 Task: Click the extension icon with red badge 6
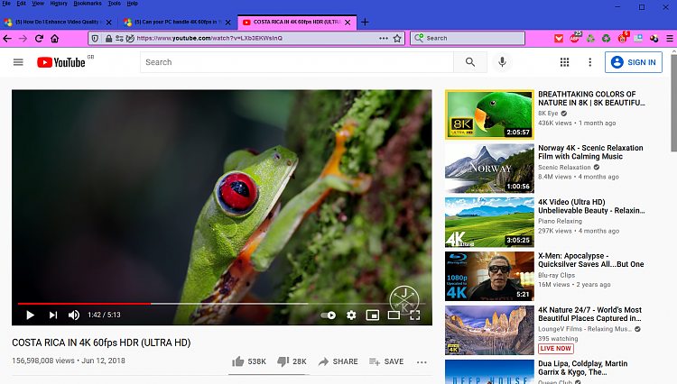(x=623, y=38)
